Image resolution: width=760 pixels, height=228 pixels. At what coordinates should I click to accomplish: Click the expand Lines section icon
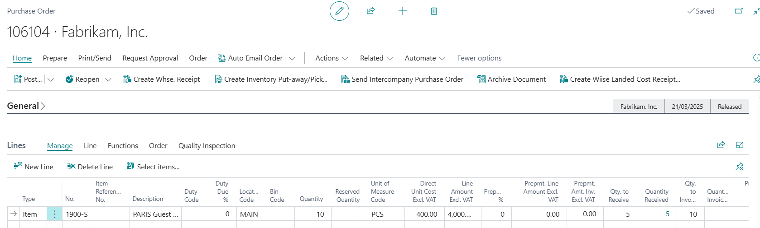(740, 145)
